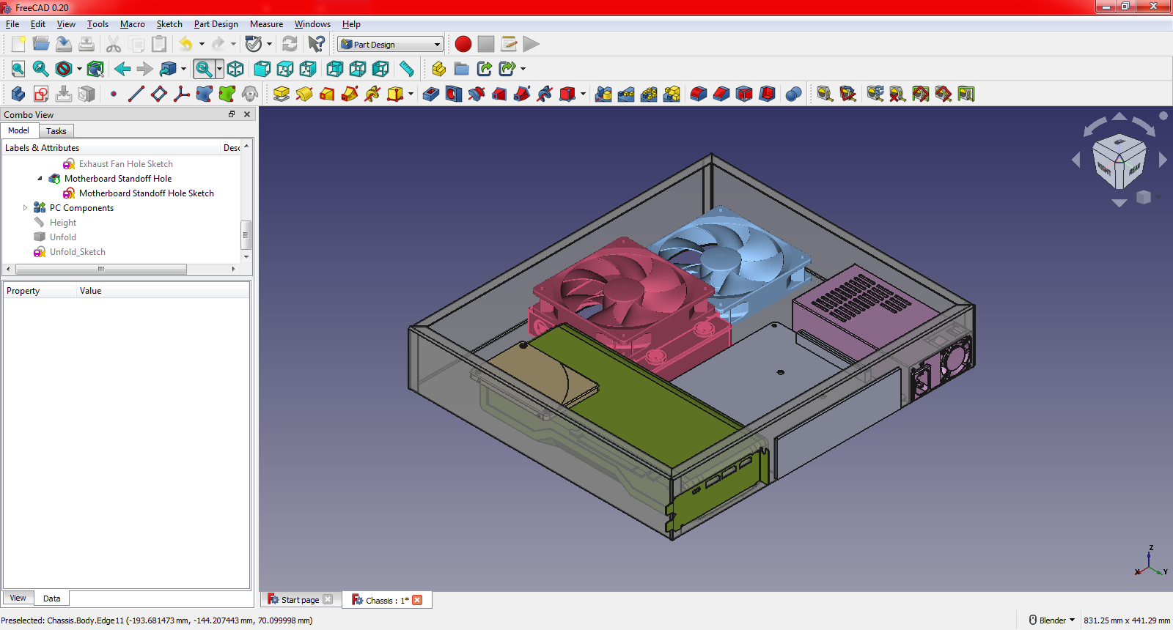
Task: Close the Combo View panel
Action: click(x=247, y=114)
